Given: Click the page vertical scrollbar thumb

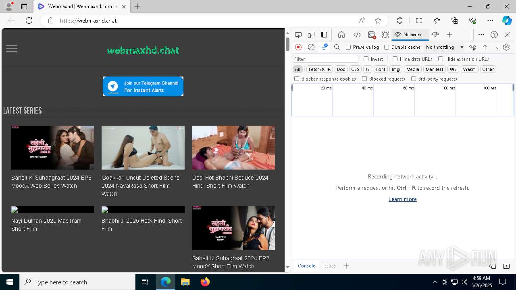Looking at the screenshot, I should click(287, 44).
